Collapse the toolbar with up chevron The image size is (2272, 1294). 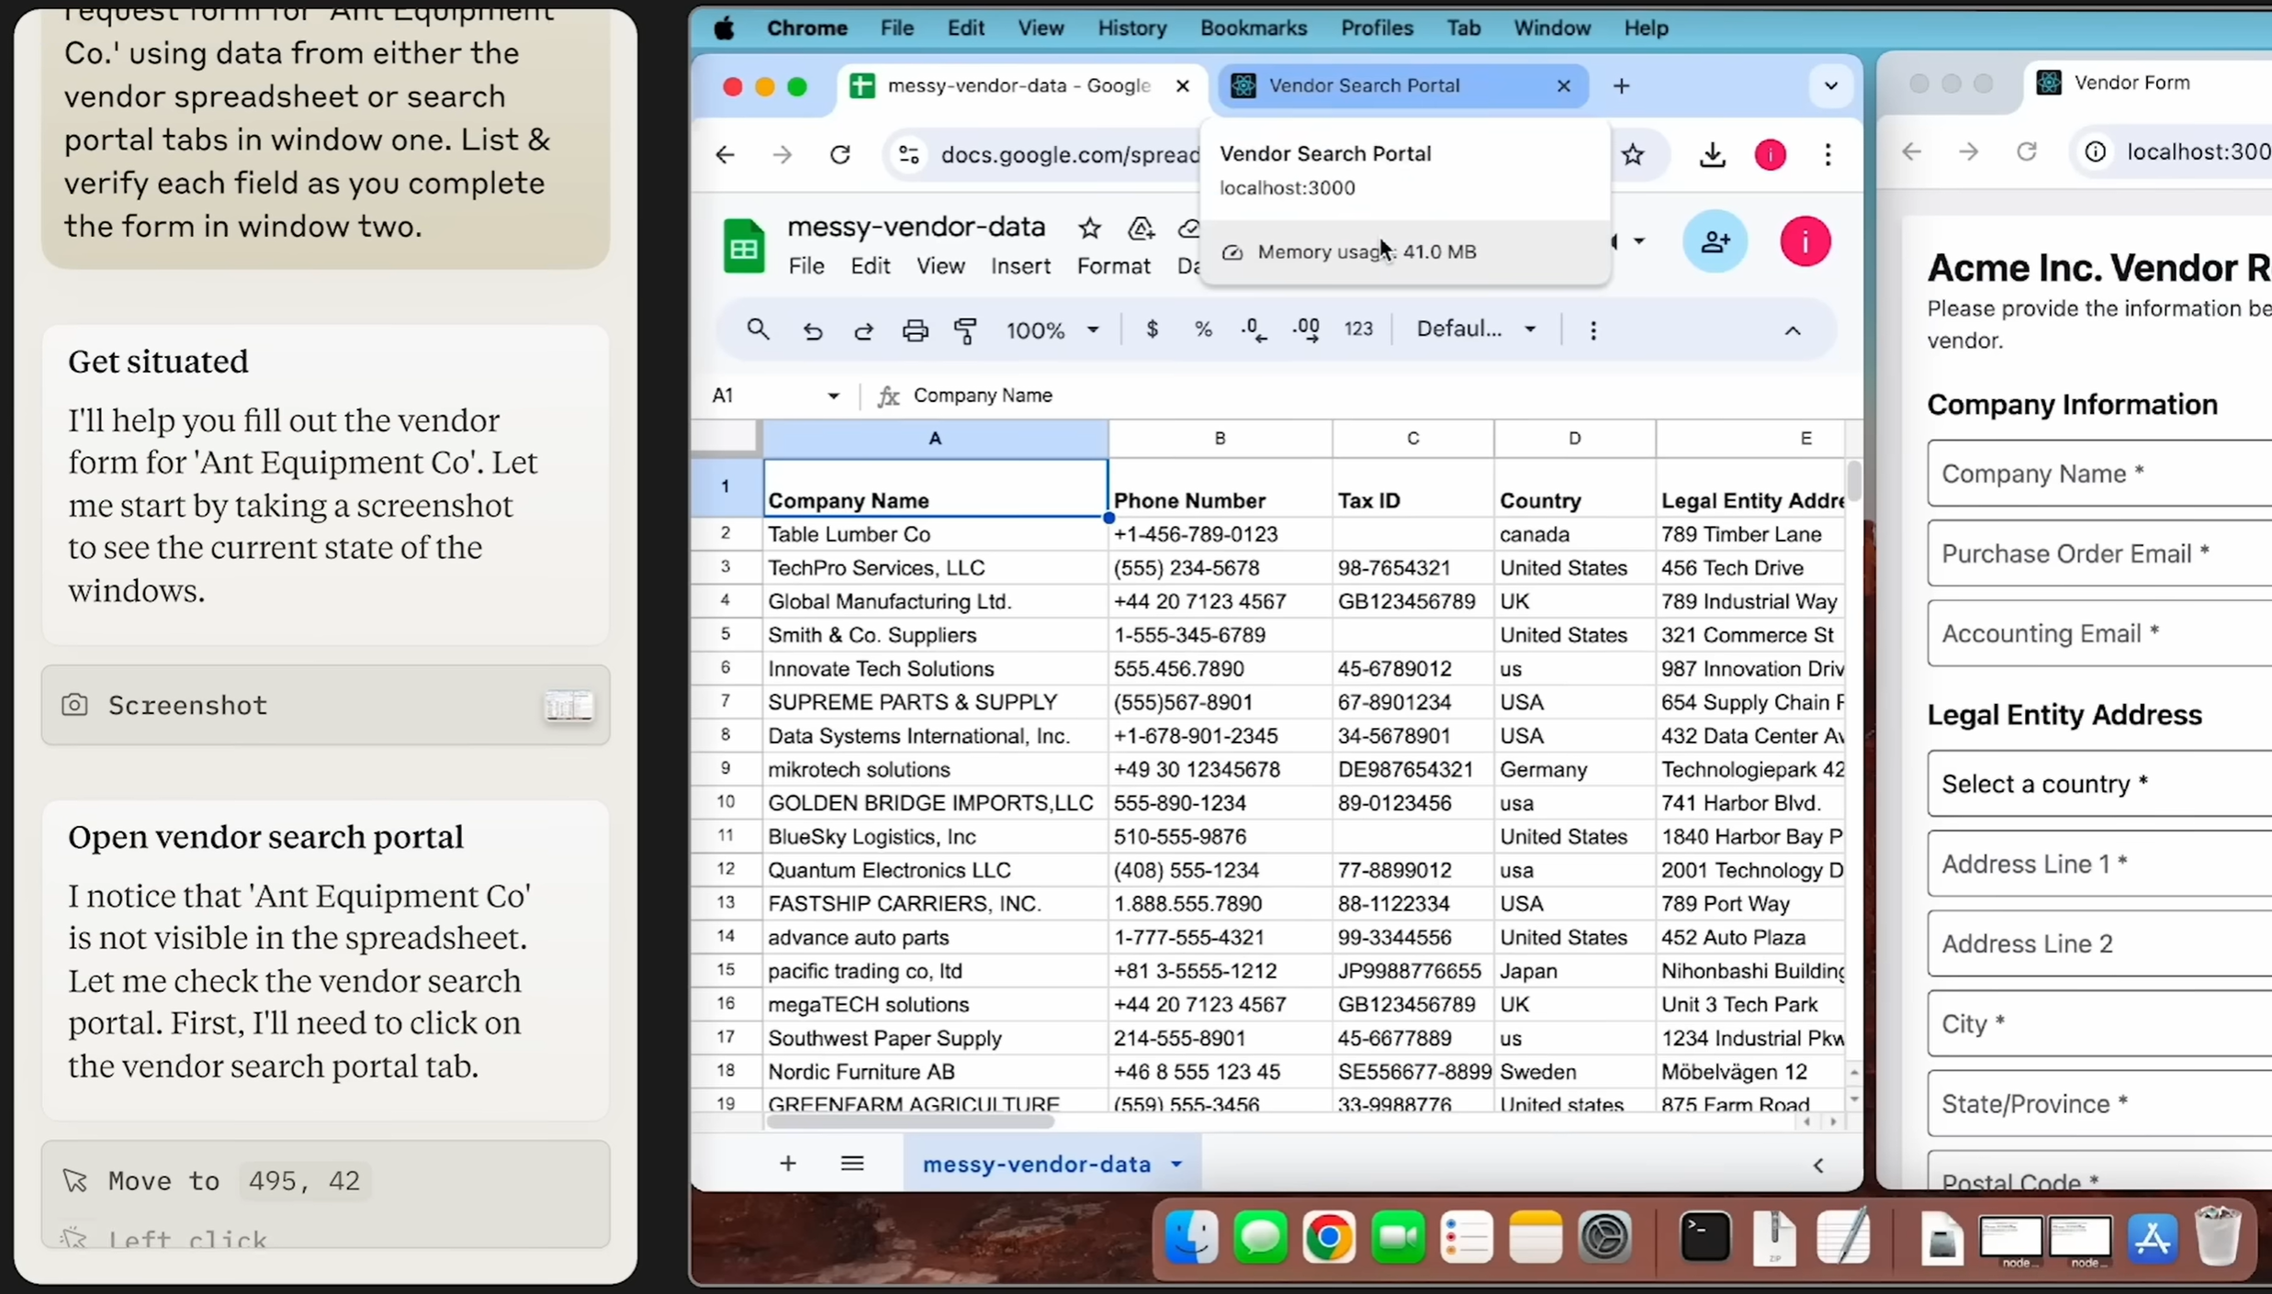pos(1793,330)
